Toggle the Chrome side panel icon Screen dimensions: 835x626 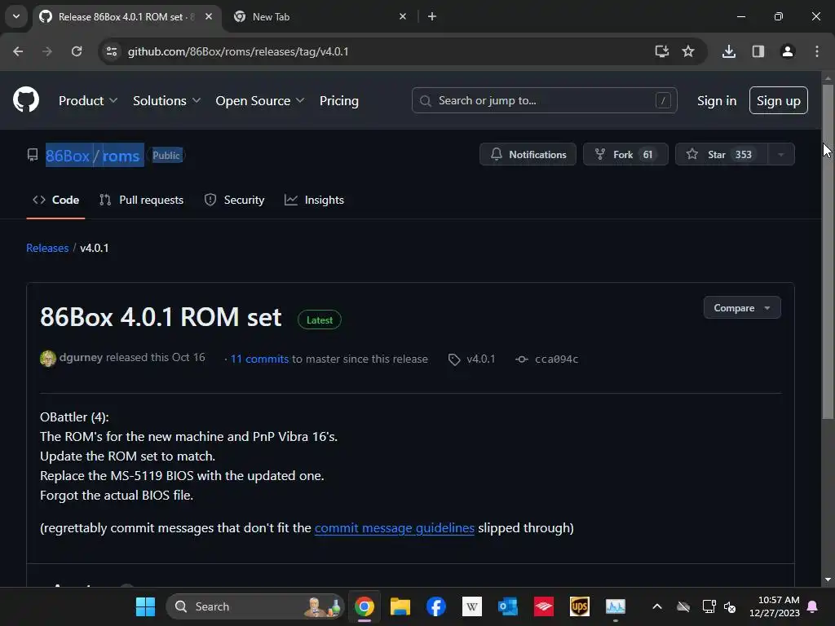[x=758, y=51]
